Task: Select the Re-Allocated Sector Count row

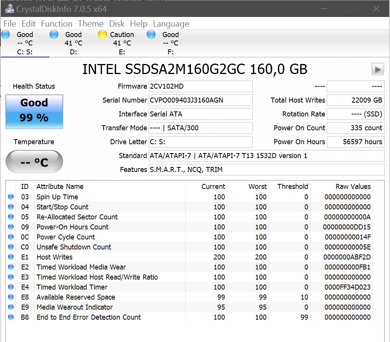Action: pyautogui.click(x=77, y=217)
